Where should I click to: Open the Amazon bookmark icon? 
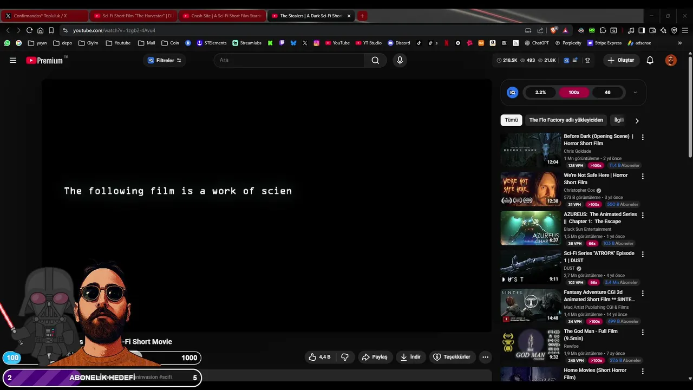492,43
